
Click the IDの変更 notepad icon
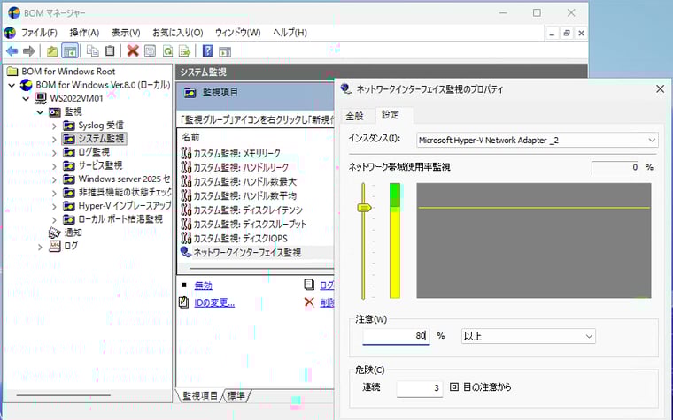(183, 302)
